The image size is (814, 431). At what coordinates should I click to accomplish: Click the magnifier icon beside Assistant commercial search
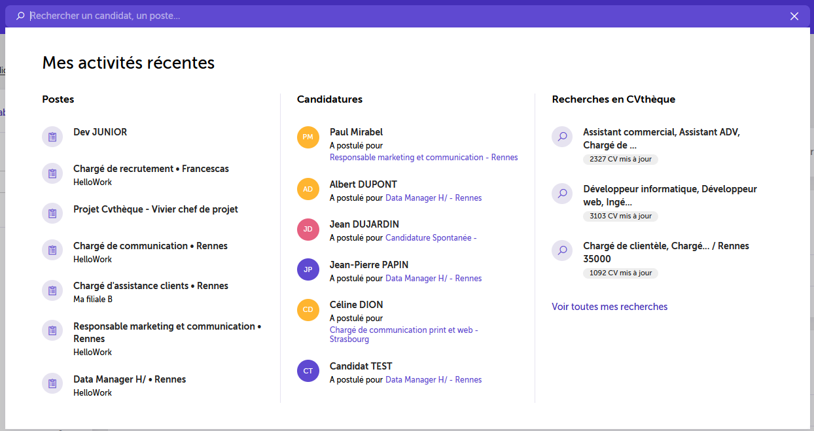pyautogui.click(x=562, y=137)
